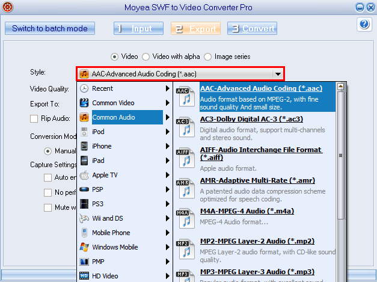The height and width of the screenshot is (282, 377).
Task: Click the Moyea gear logo icon
Action: coord(7,7)
